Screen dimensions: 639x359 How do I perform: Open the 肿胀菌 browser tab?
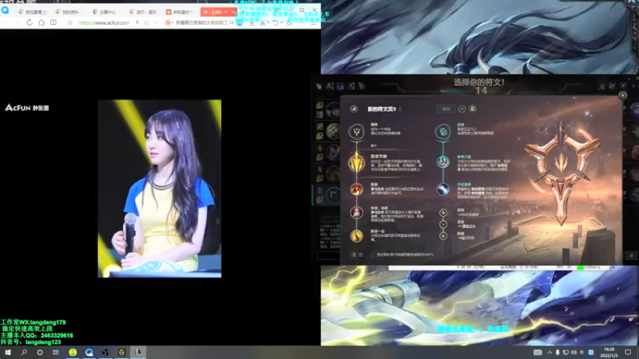(x=179, y=12)
